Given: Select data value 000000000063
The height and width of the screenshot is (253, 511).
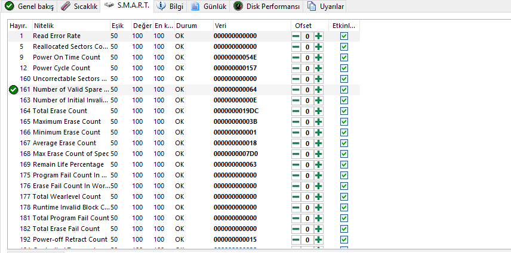Looking at the screenshot, I should [x=235, y=165].
